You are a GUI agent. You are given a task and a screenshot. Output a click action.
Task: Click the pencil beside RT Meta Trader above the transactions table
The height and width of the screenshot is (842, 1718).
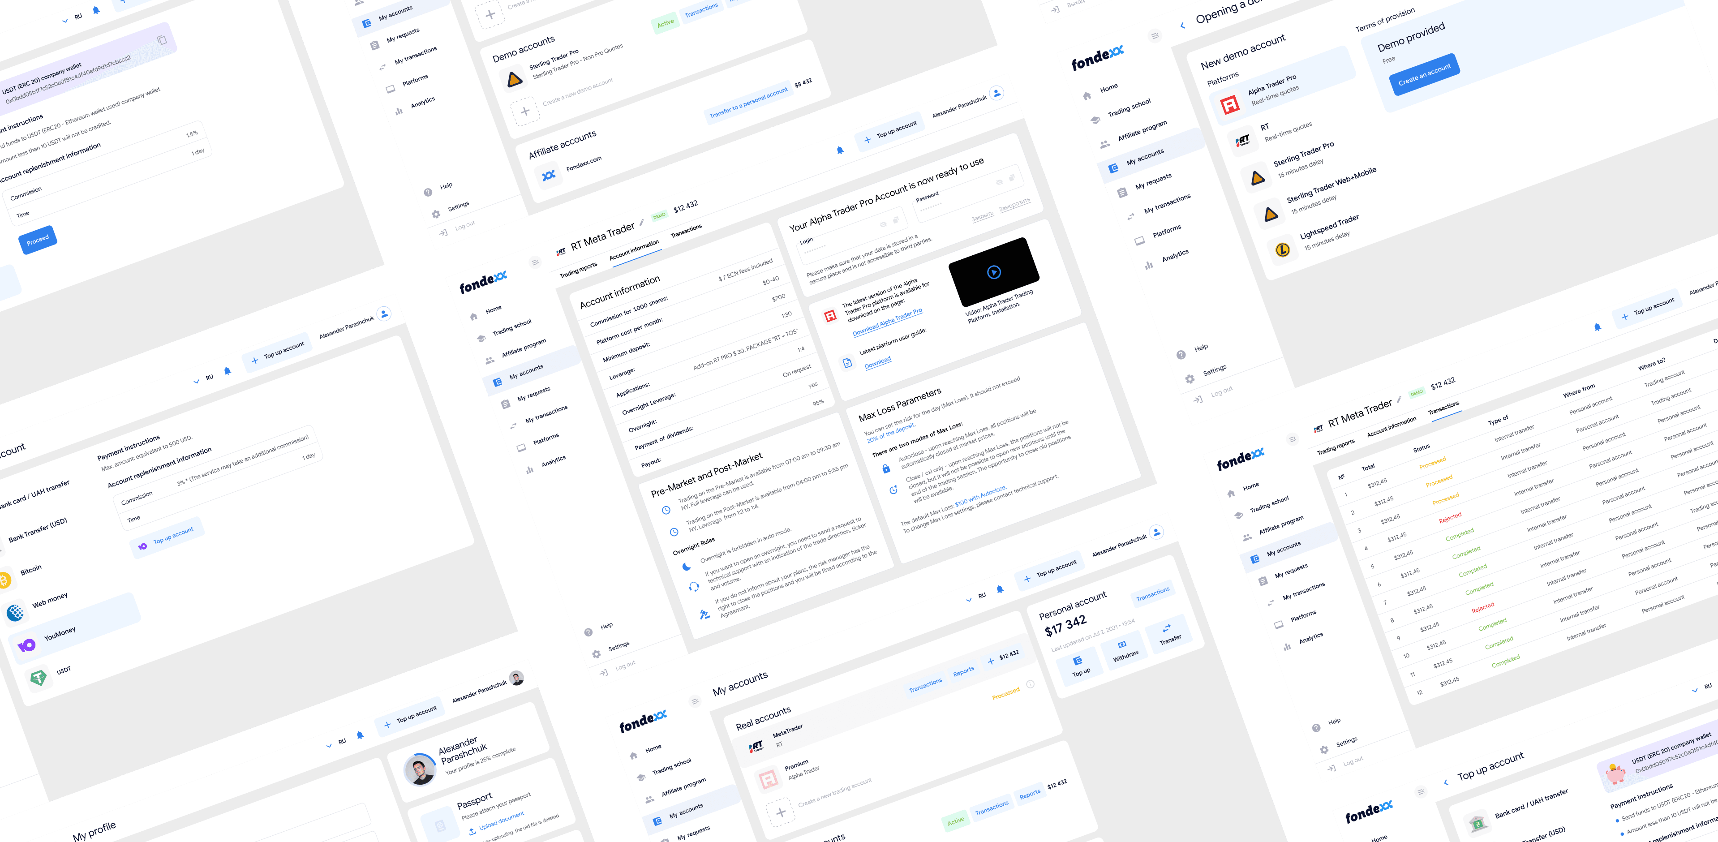(x=1399, y=399)
